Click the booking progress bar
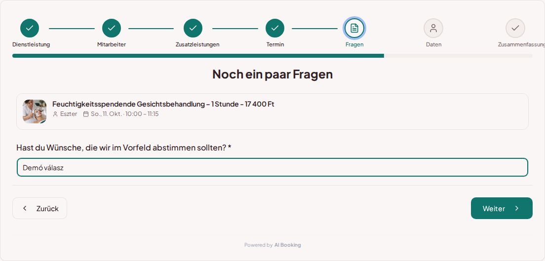Viewport: 545px width, 261px height. (272, 56)
